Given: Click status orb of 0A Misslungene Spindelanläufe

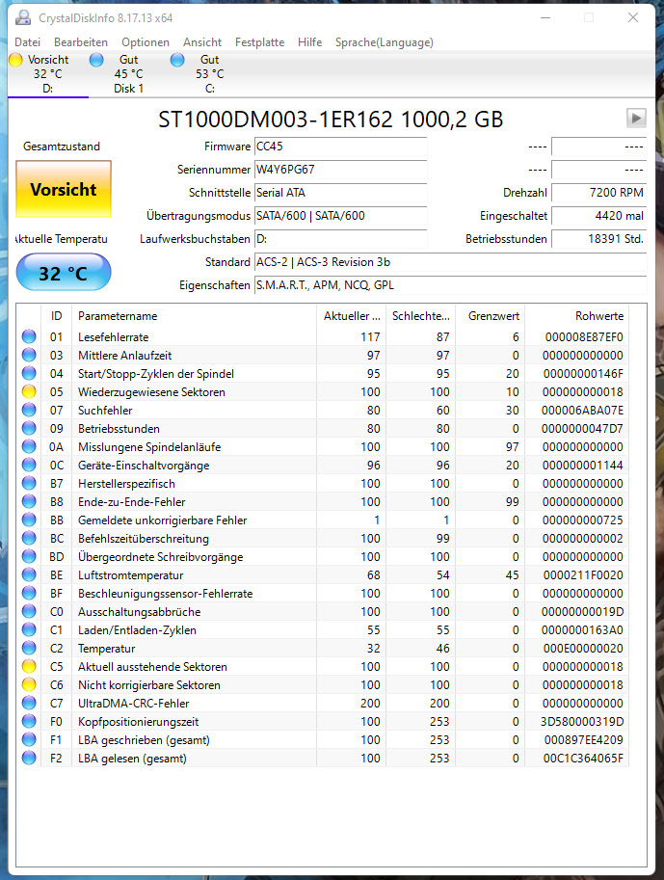Looking at the screenshot, I should click(x=29, y=446).
